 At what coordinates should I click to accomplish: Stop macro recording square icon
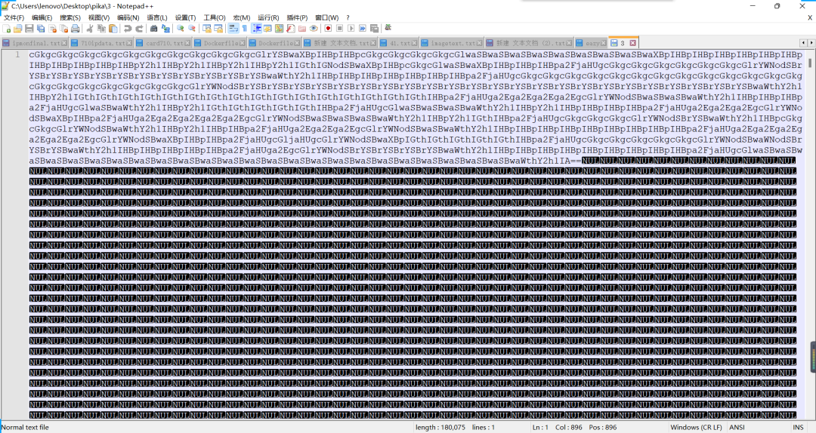pos(339,29)
